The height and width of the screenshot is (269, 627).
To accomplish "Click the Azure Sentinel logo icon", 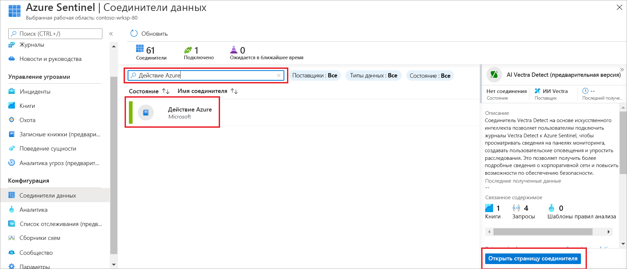I will click(15, 11).
